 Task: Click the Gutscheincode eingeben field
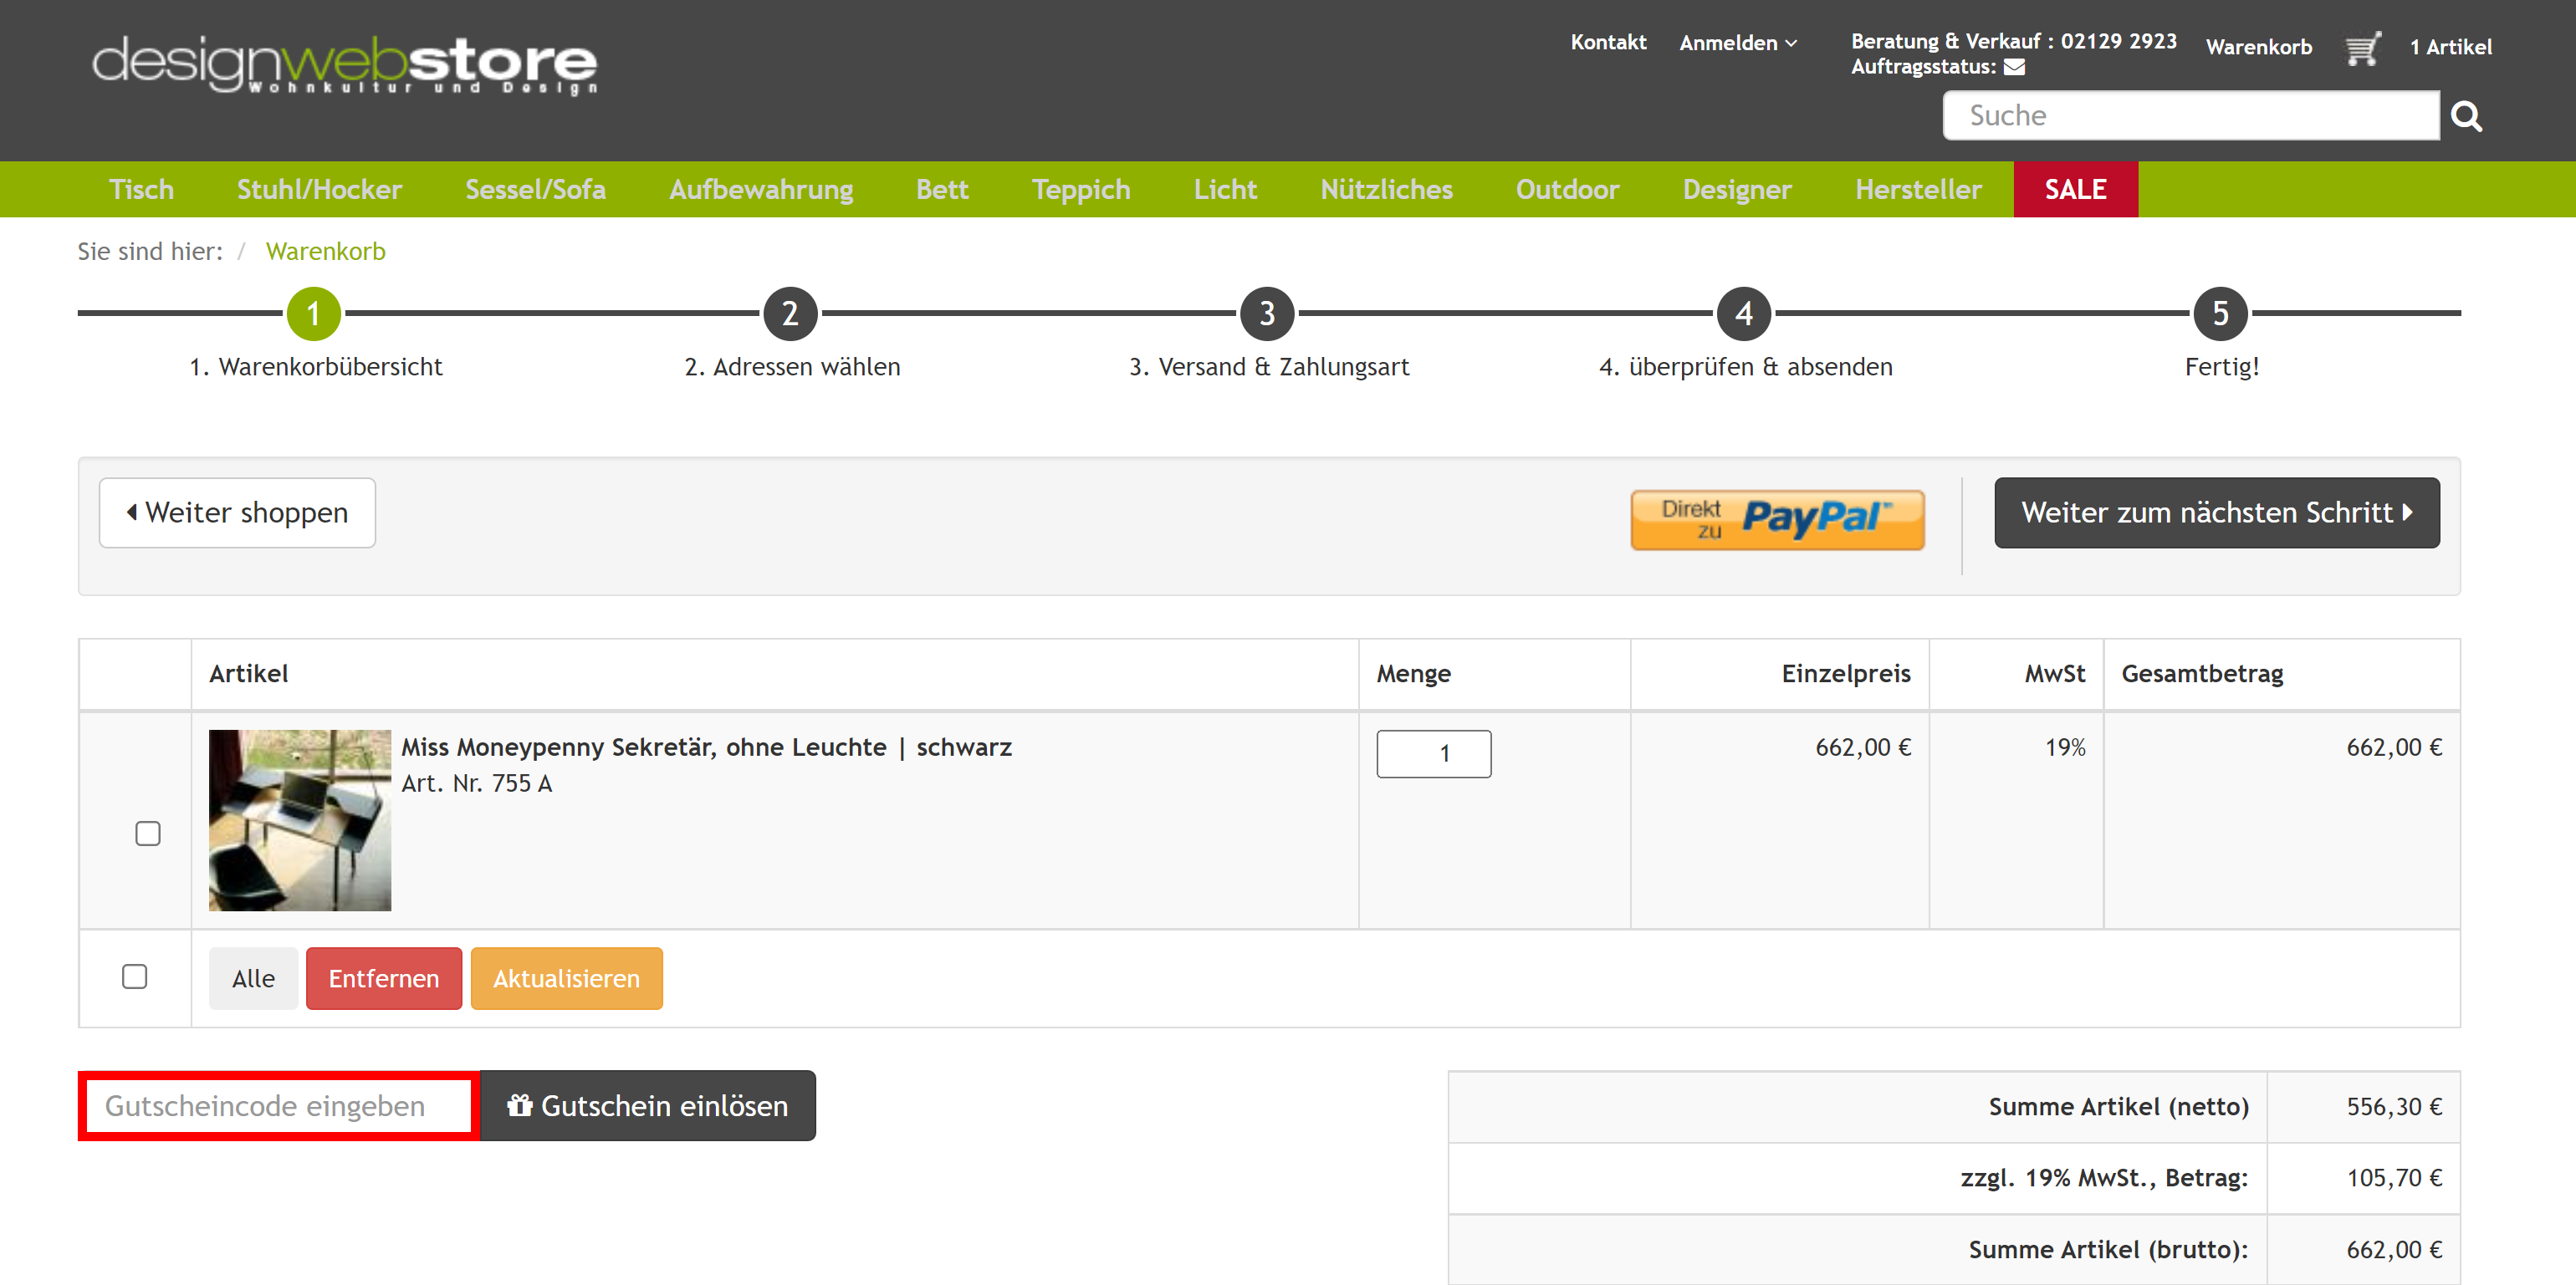(x=279, y=1106)
